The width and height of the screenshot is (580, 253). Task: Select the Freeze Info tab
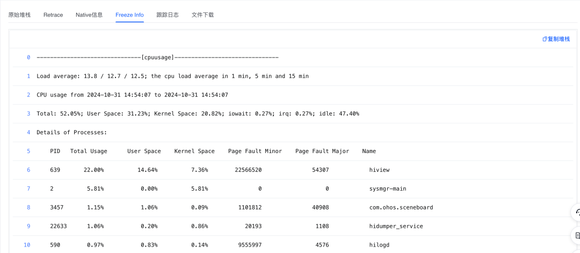click(x=129, y=15)
